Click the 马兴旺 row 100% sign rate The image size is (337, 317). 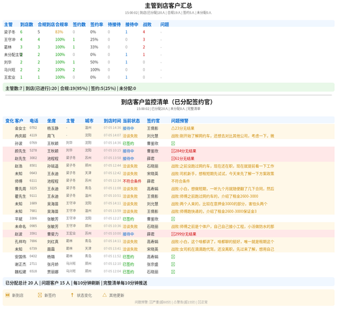(x=95, y=69)
